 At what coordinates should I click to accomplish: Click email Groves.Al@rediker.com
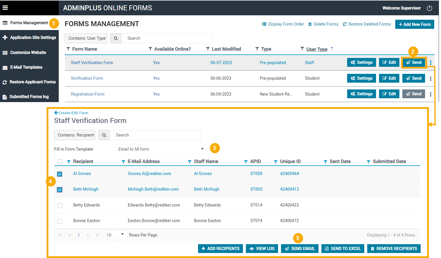click(x=149, y=174)
